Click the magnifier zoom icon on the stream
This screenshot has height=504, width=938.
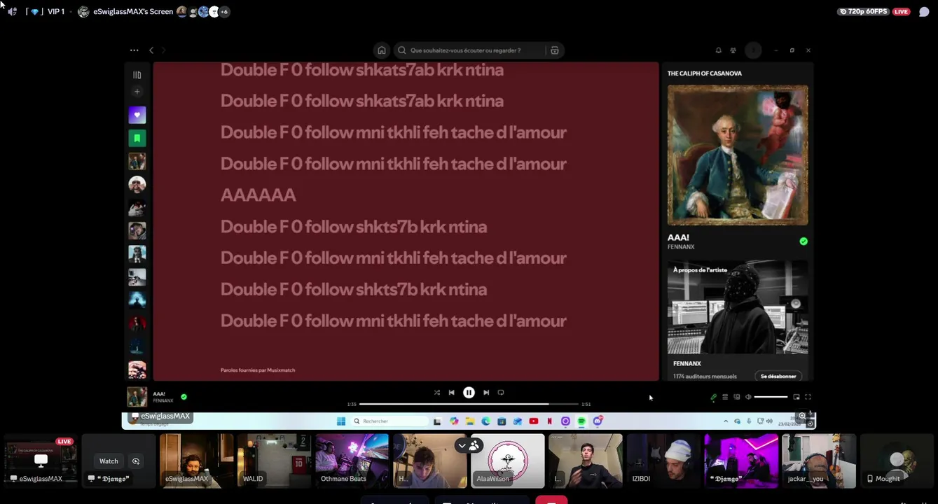pos(802,416)
